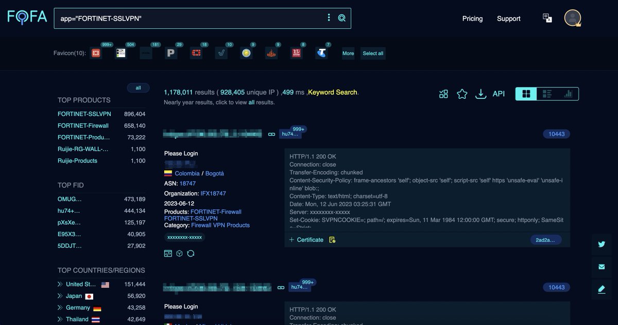Filter by the red favicon with 18 badge

click(x=196, y=53)
